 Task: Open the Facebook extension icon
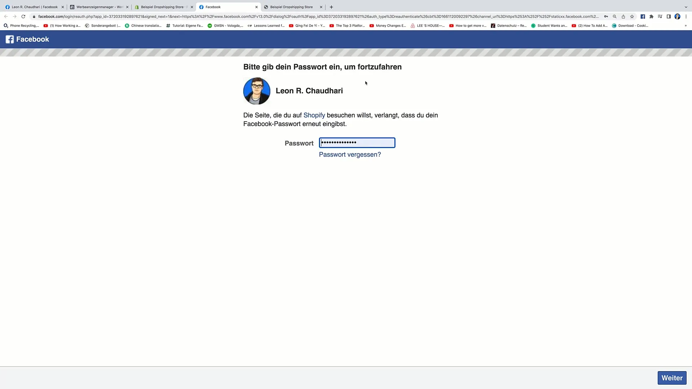click(643, 17)
